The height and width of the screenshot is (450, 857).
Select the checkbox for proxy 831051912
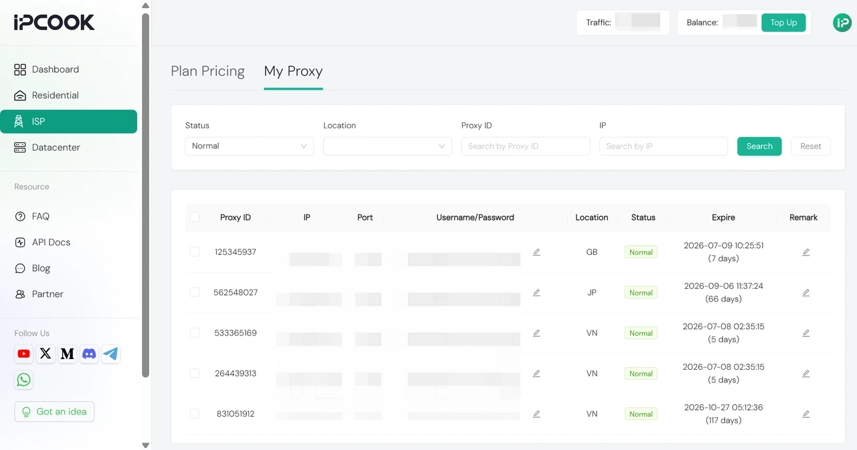(195, 414)
